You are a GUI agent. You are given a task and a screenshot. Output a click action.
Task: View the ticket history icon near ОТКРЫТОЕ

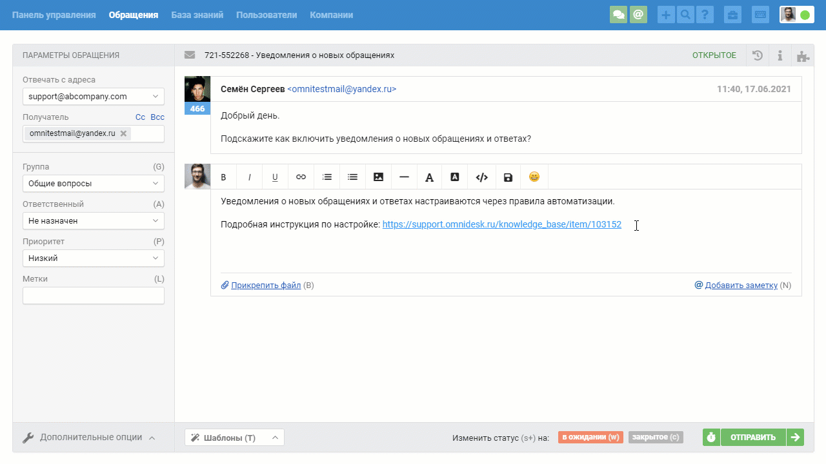click(757, 55)
